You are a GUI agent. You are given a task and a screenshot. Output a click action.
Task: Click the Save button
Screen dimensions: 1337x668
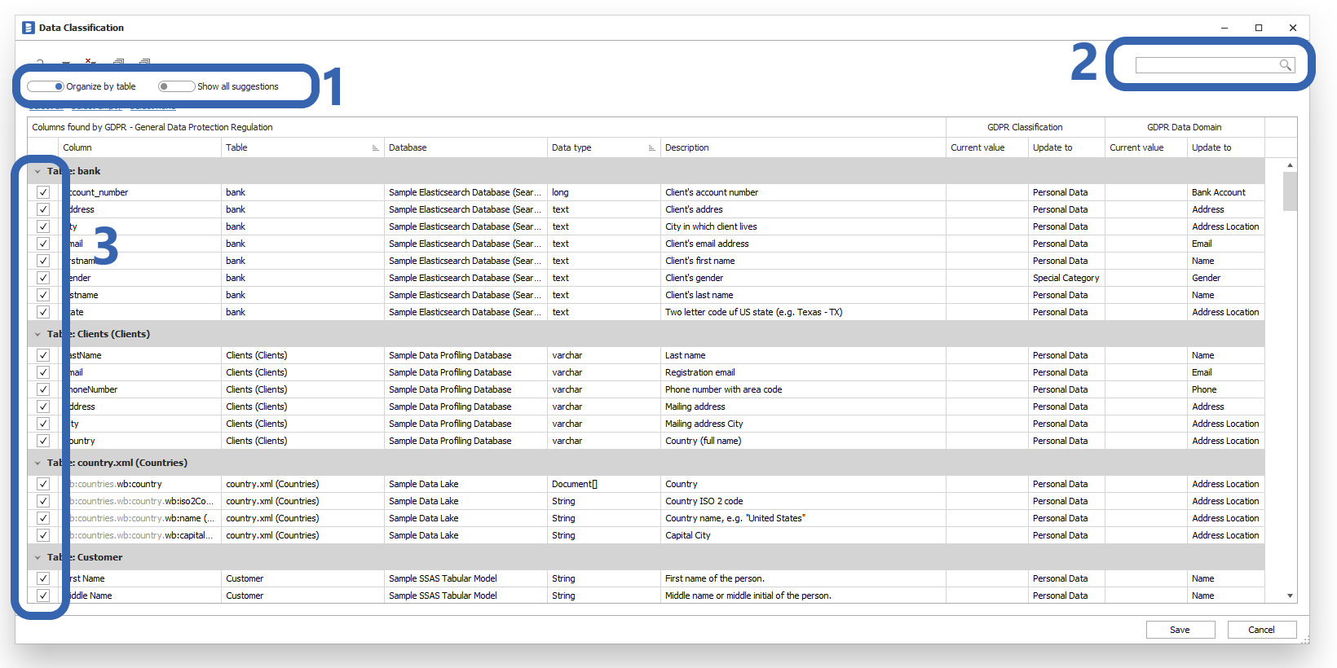click(1180, 630)
